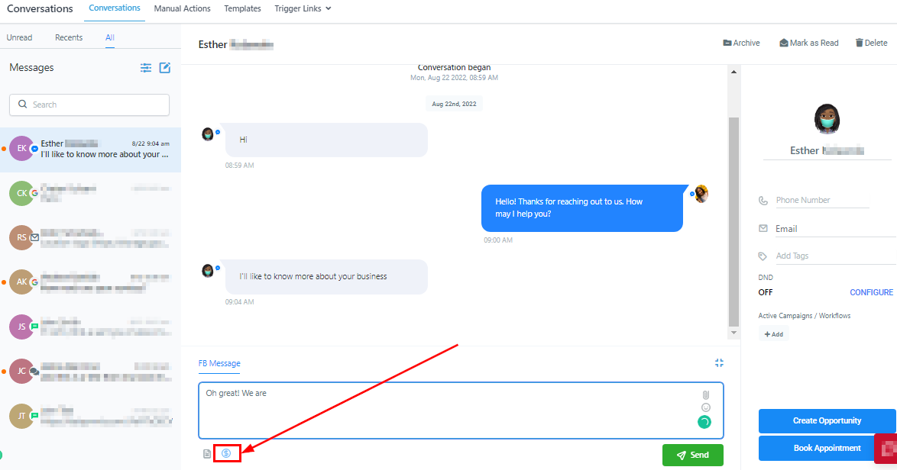Image resolution: width=897 pixels, height=470 pixels.
Task: Click the messages Search field
Action: coord(89,105)
